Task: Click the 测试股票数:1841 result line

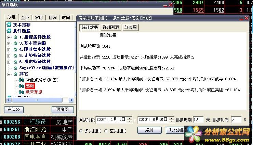Action: 95,46
